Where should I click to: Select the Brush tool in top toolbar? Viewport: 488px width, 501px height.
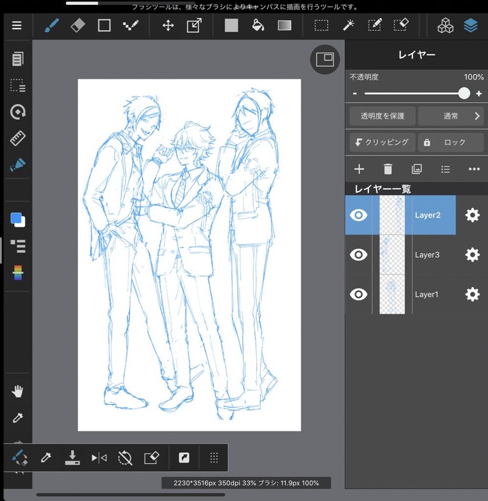(x=51, y=26)
